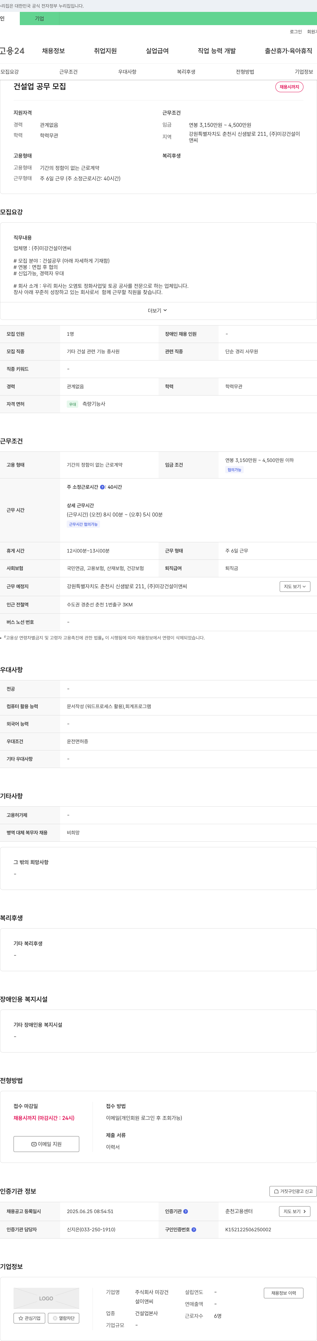Jump to 모집요강 section tab
Screen dimensions: 317x1341
click(x=9, y=72)
